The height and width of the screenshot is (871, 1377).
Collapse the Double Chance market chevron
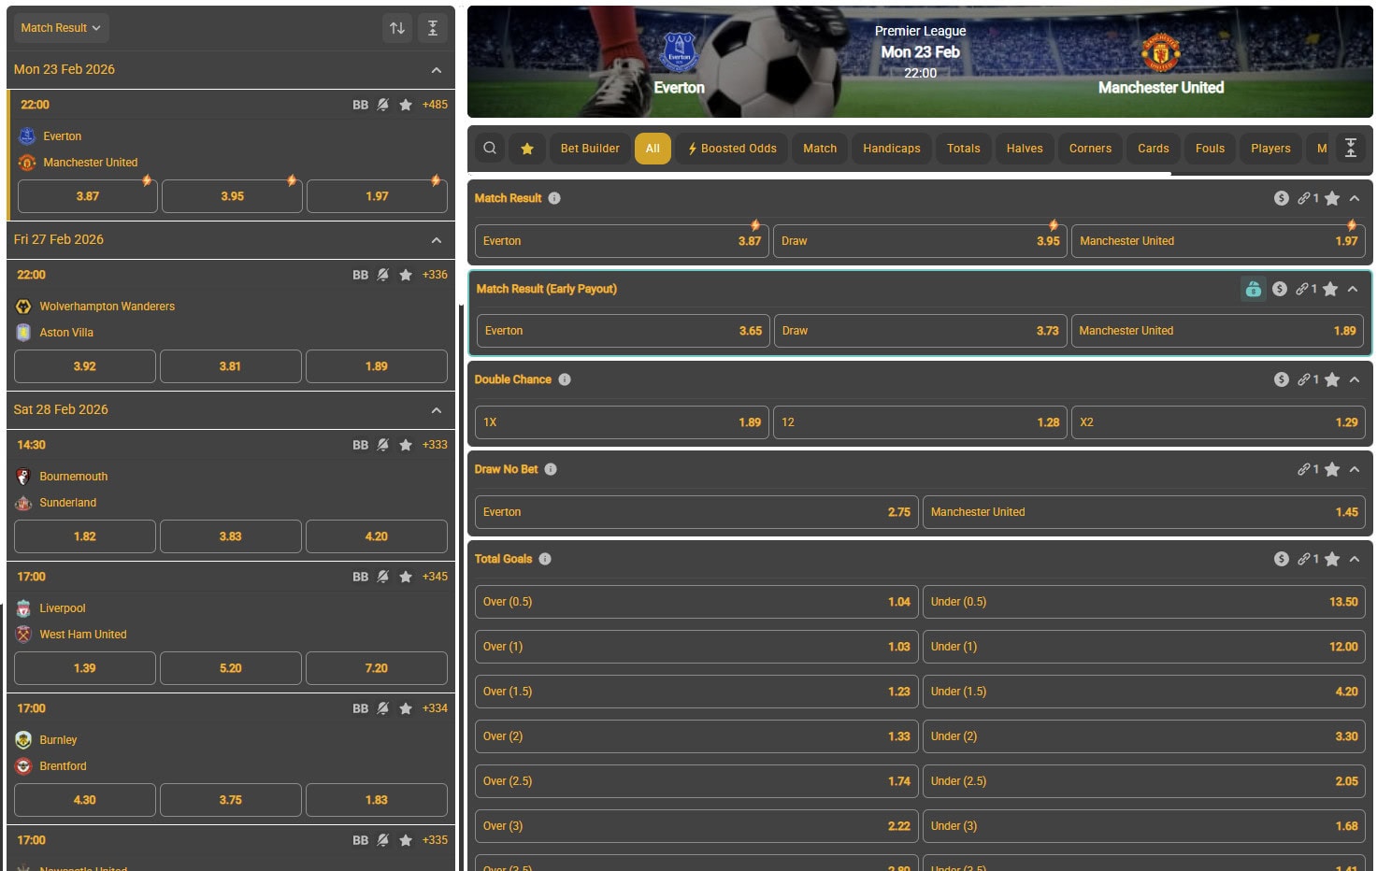point(1355,379)
